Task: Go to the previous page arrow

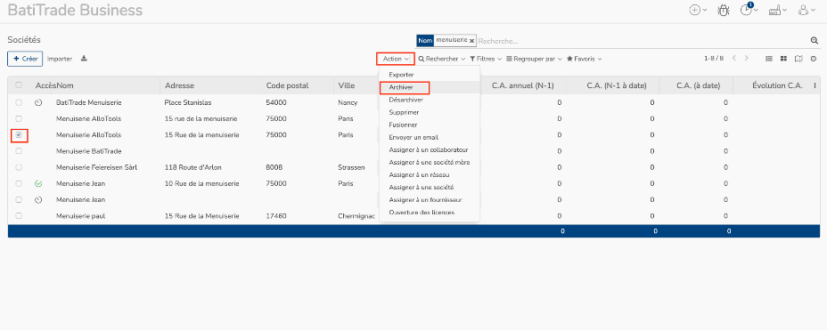Action: (x=734, y=59)
